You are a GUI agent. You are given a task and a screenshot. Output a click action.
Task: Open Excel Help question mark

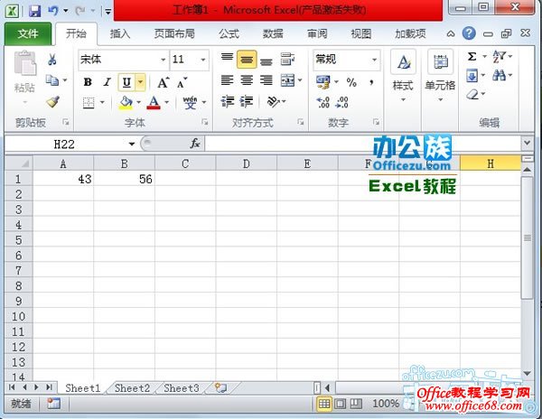pyautogui.click(x=469, y=33)
